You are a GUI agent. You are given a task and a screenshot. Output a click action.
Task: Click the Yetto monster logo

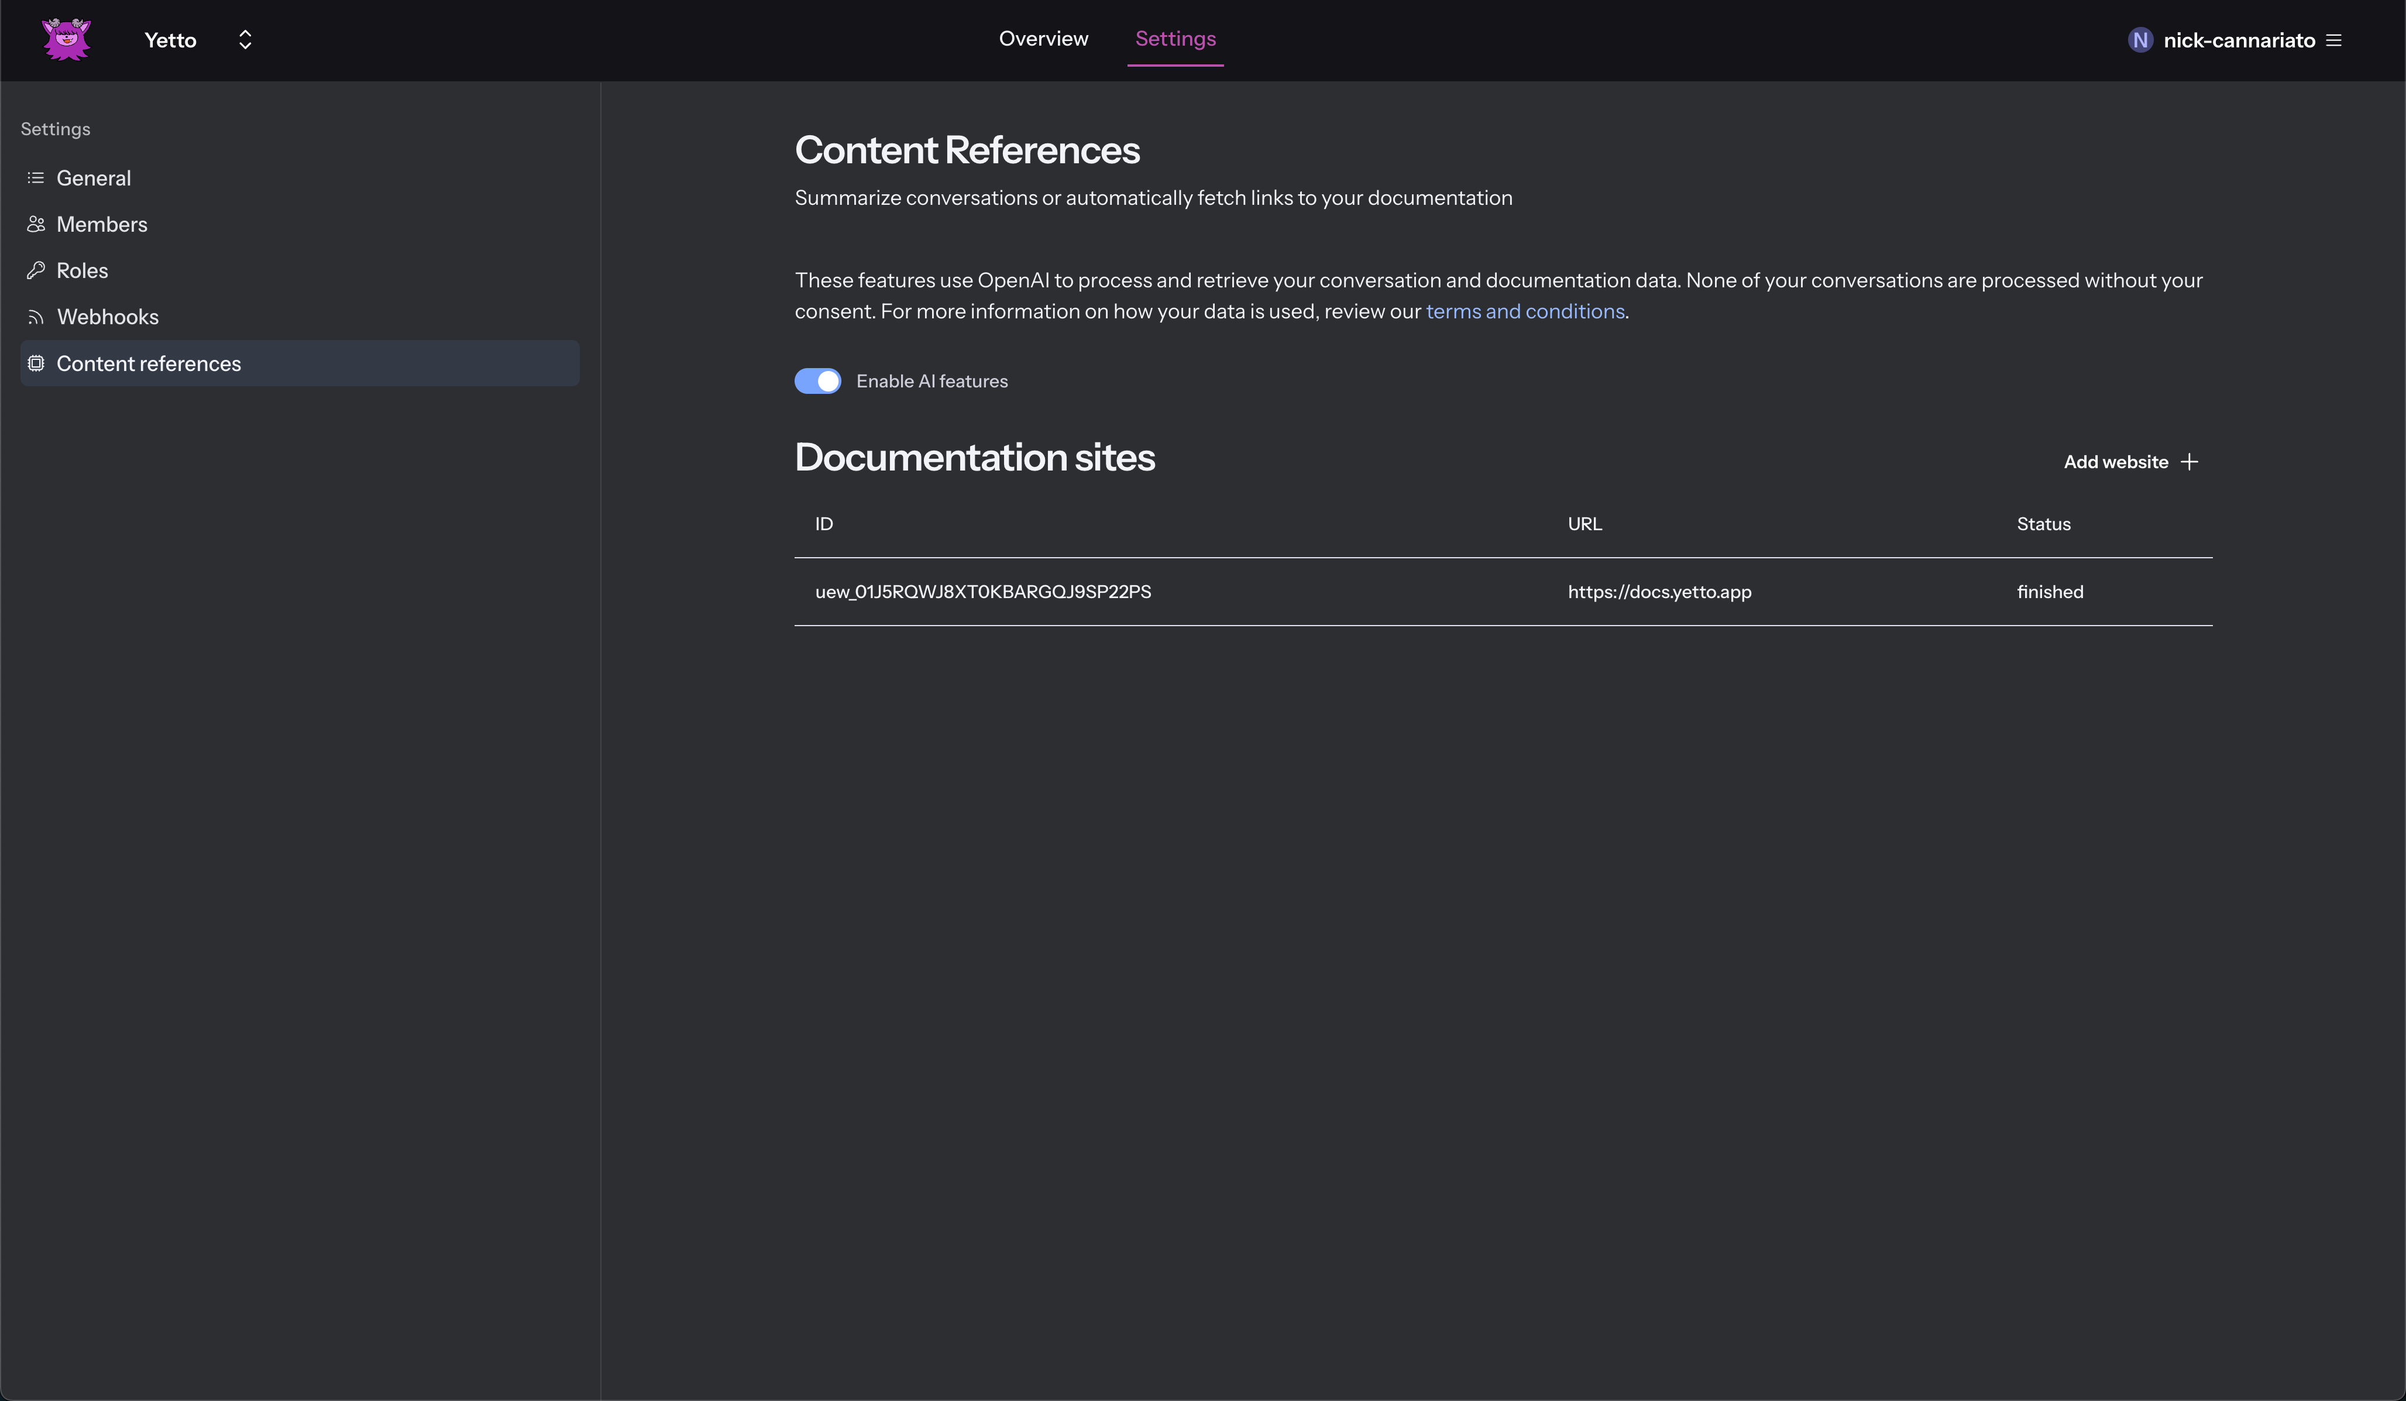pos(66,39)
